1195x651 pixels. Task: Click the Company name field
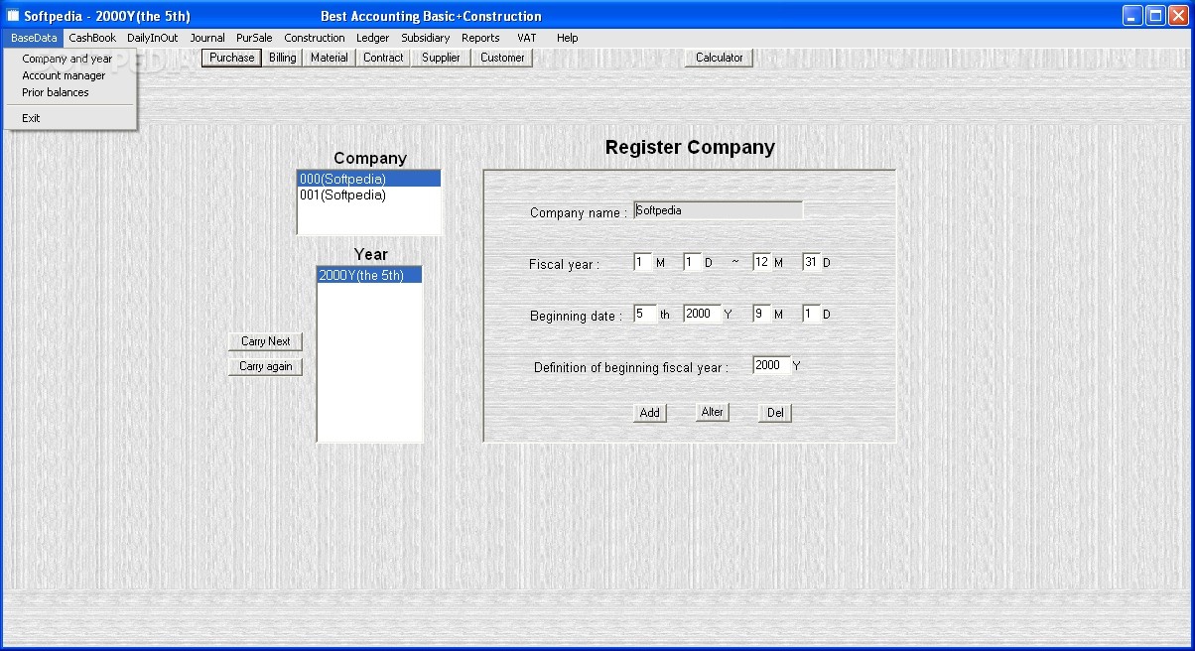pyautogui.click(x=719, y=210)
